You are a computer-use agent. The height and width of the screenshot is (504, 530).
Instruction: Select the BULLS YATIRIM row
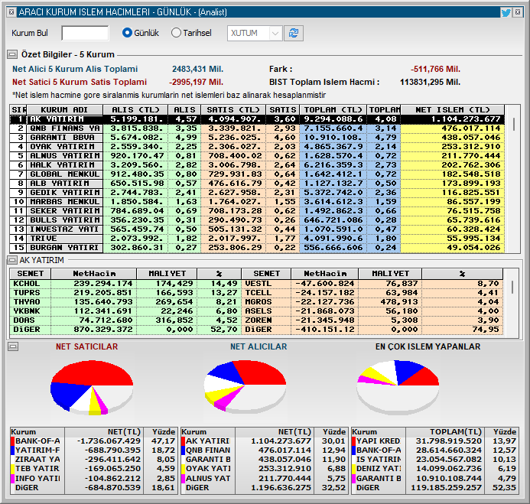coord(257,220)
